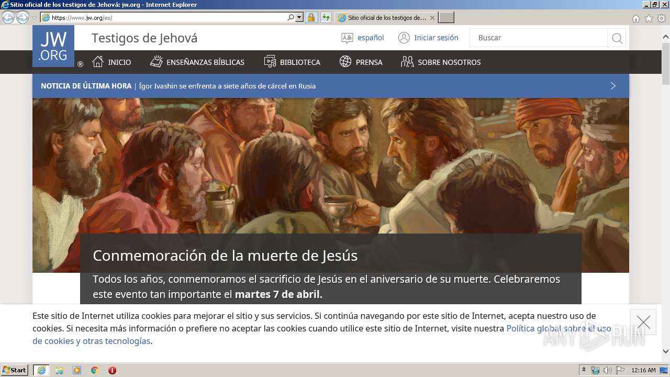
Task: Click the 12:16 AM clock
Action: click(x=643, y=370)
